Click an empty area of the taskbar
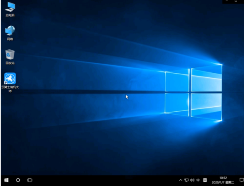This screenshot has height=186, width=244. pyautogui.click(x=111, y=180)
